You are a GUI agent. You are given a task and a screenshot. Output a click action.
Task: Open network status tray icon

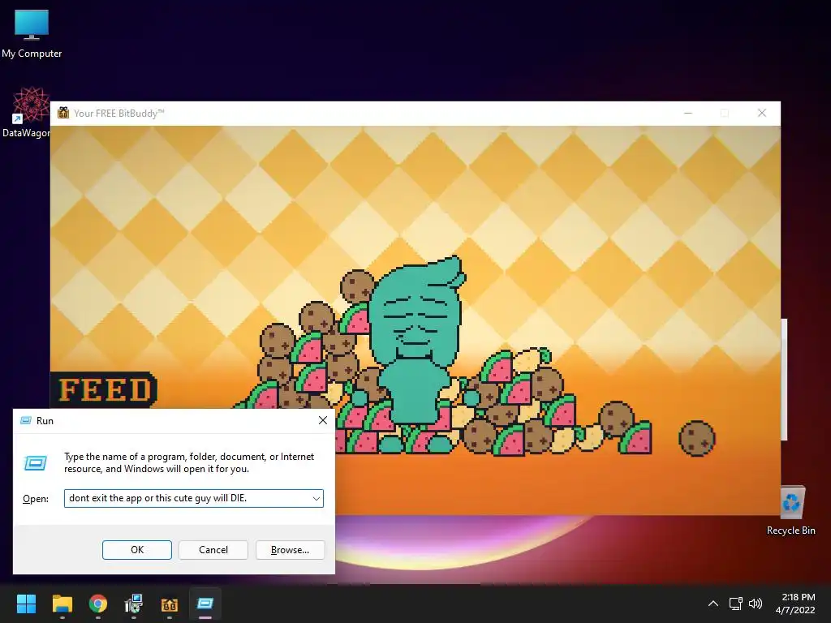click(735, 604)
